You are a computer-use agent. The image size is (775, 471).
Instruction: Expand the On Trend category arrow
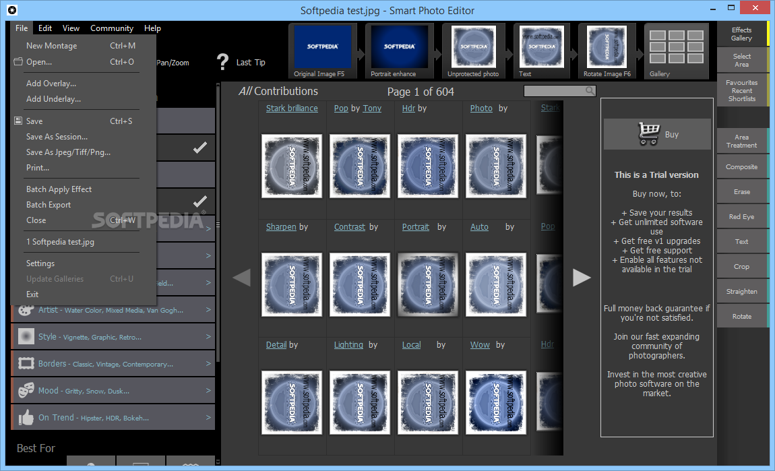click(x=208, y=418)
